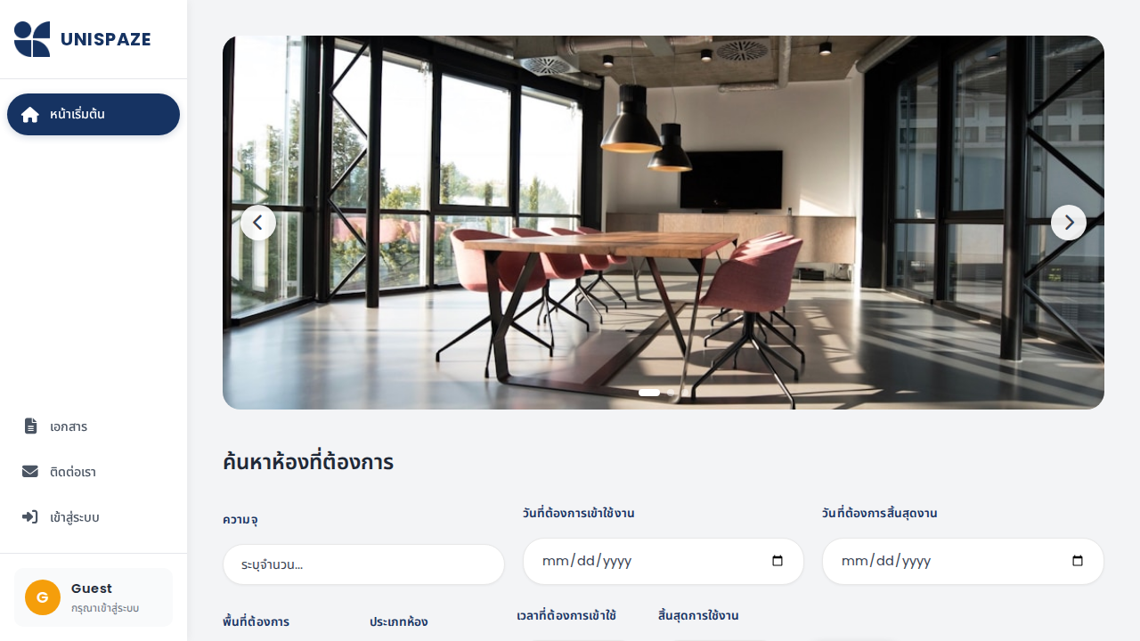Image resolution: width=1140 pixels, height=641 pixels.
Task: Jump to third carousel slide dot
Action: (685, 393)
